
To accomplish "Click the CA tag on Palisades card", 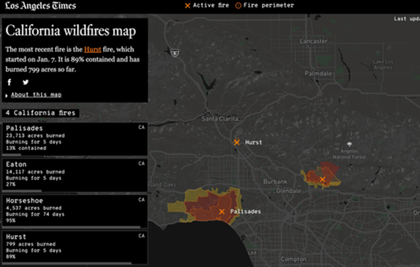I will (142, 127).
